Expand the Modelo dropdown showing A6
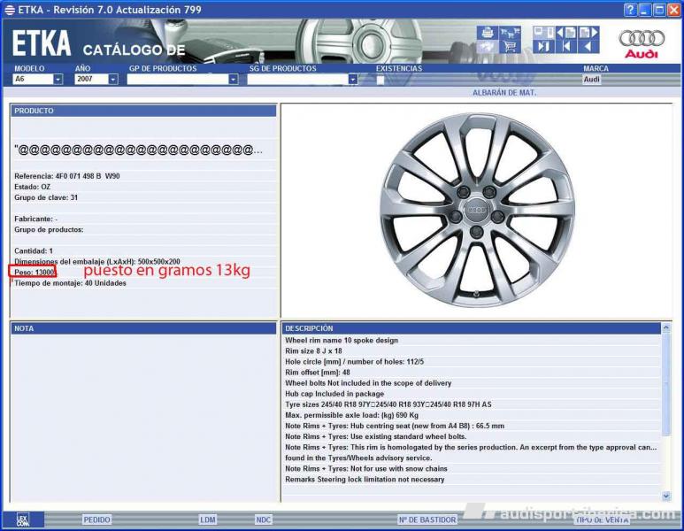 (58, 79)
